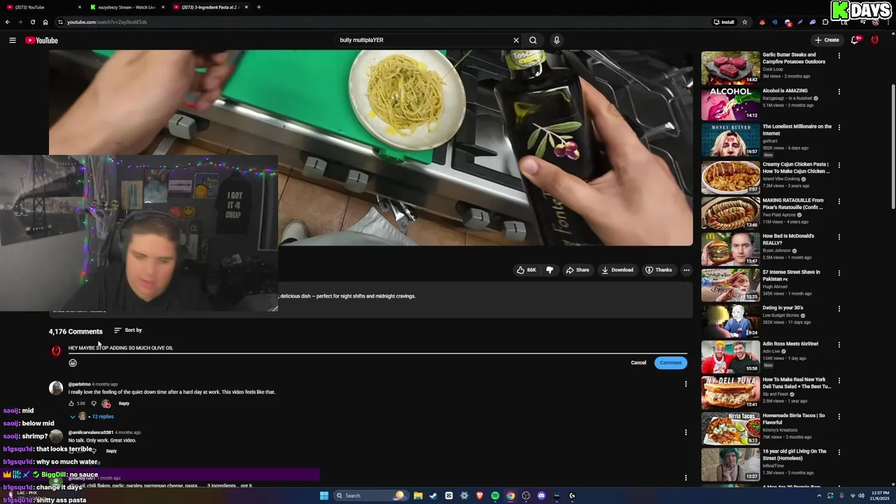Go back in browser history
The width and height of the screenshot is (896, 504).
pyautogui.click(x=8, y=22)
